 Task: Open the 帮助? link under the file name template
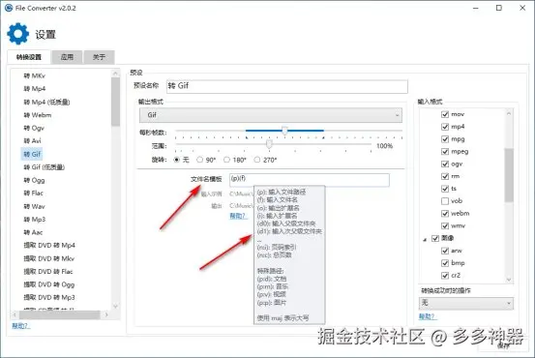point(238,216)
